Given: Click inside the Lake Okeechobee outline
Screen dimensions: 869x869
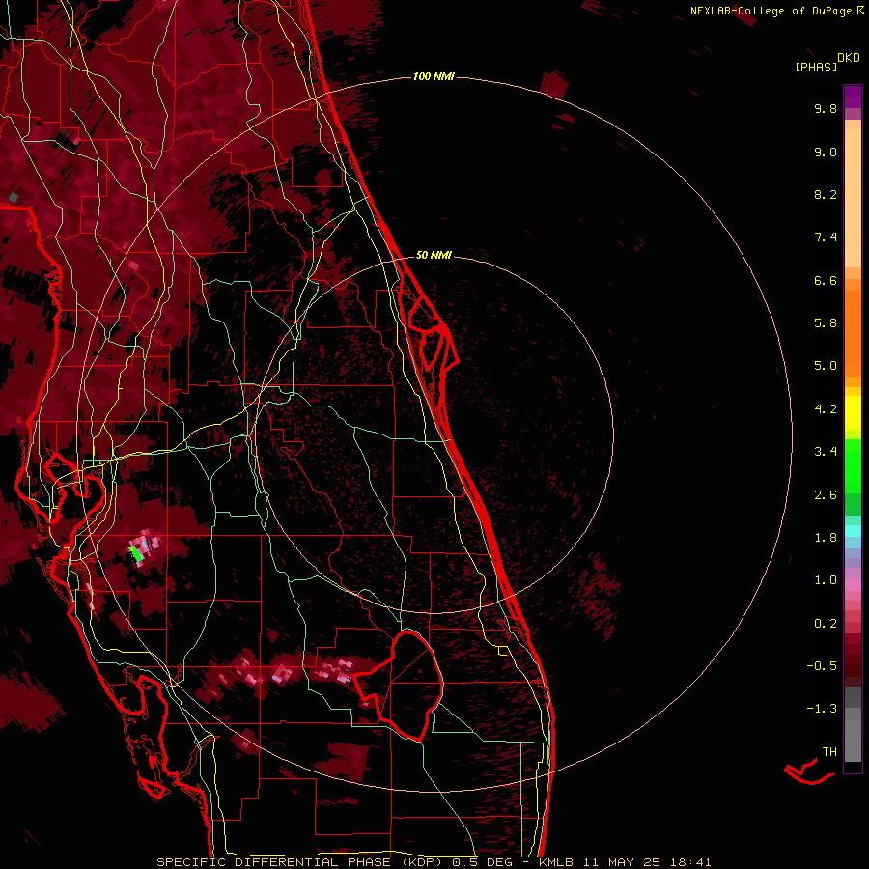Looking at the screenshot, I should [x=413, y=685].
